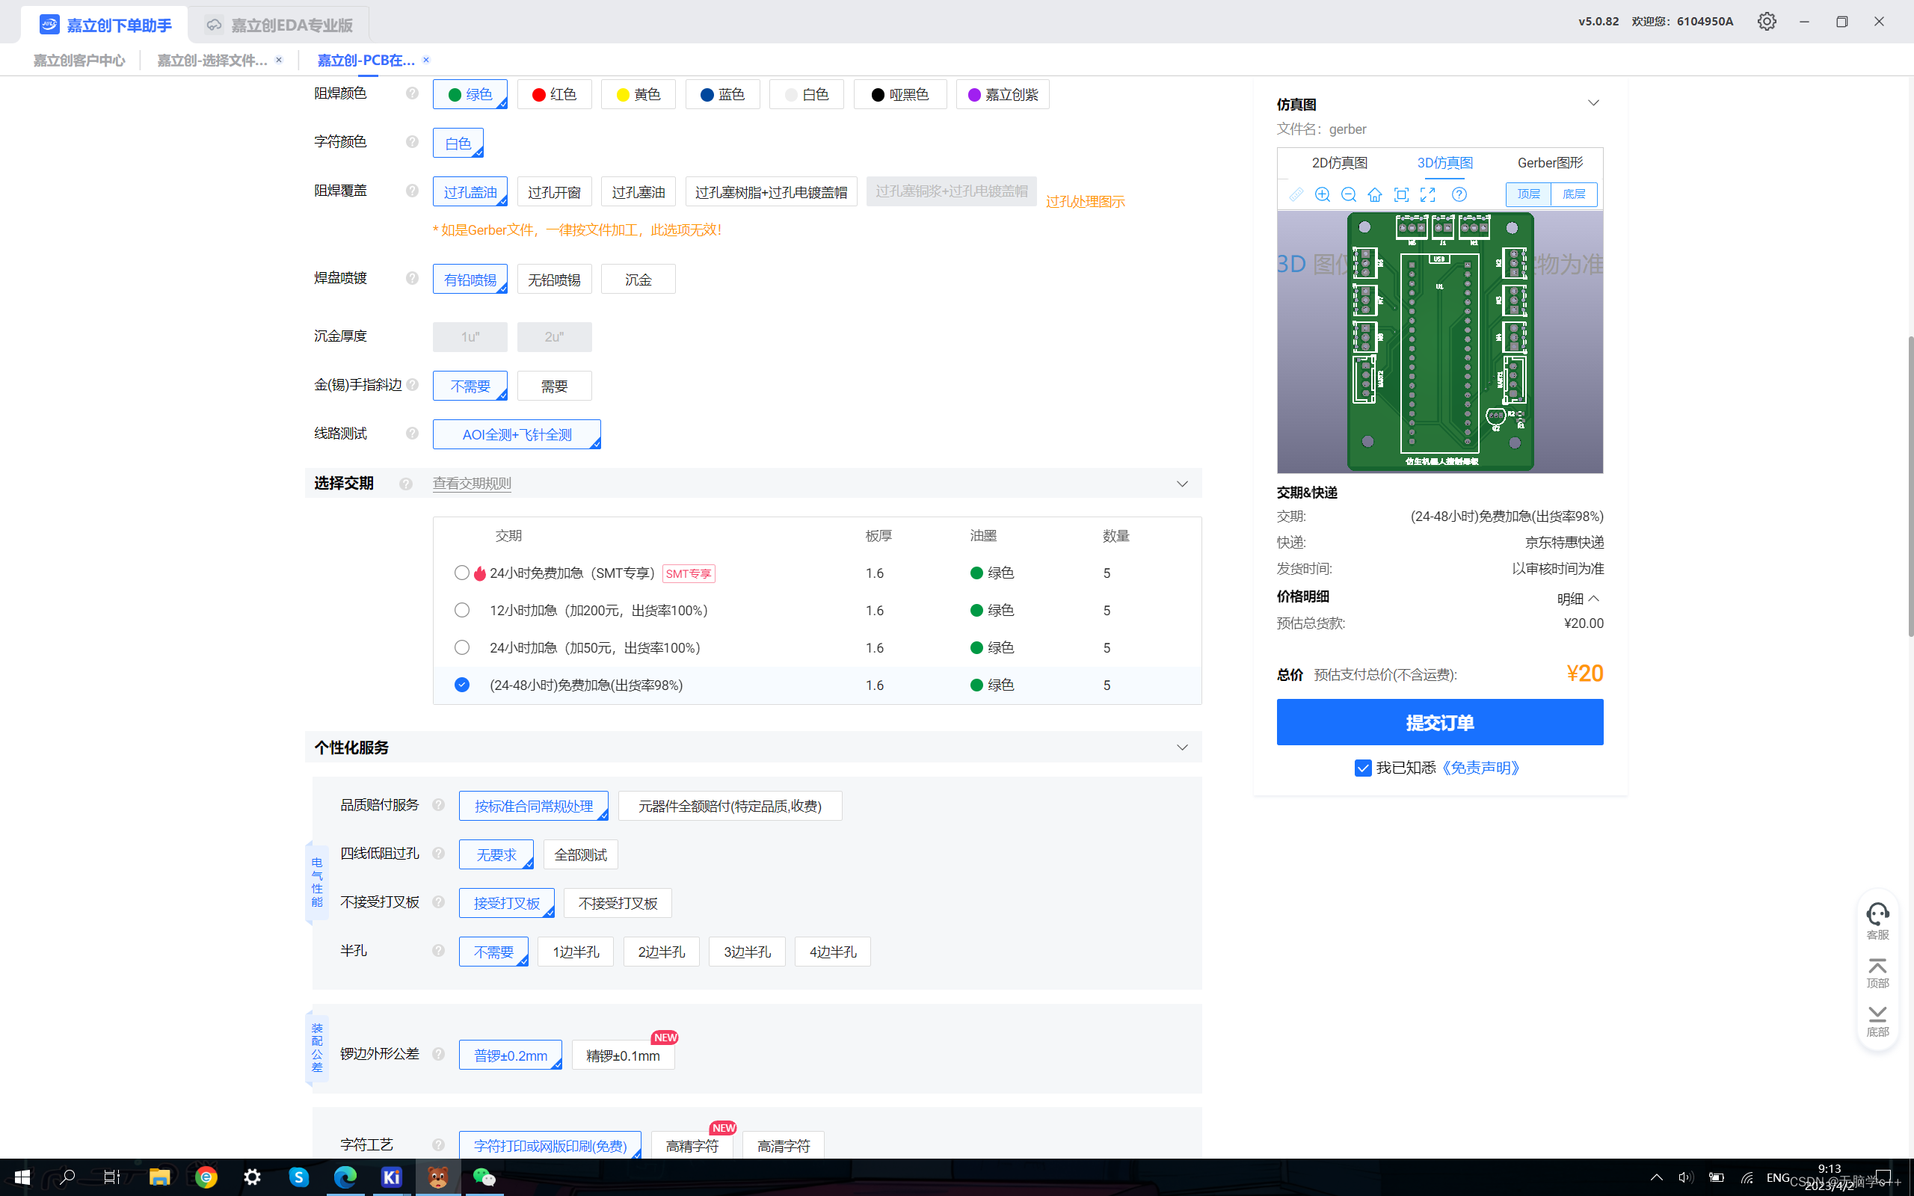The height and width of the screenshot is (1196, 1914).
Task: Jump to page top with 顶部 icon
Action: click(x=1877, y=972)
